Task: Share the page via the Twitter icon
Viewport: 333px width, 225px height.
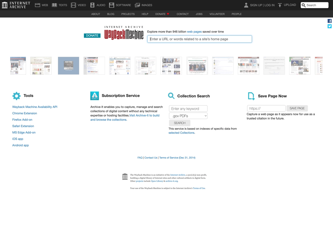Action: [329, 26]
